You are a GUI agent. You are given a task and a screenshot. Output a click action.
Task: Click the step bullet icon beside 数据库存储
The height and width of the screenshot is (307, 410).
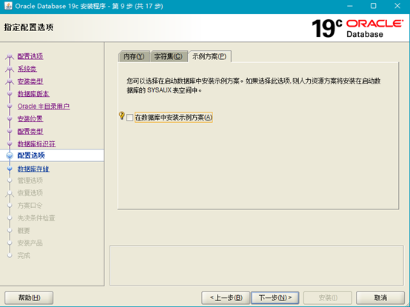coord(10,169)
